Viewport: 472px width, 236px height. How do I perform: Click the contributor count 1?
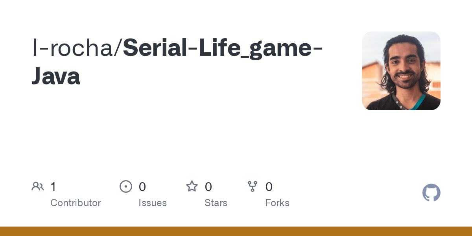tap(53, 187)
